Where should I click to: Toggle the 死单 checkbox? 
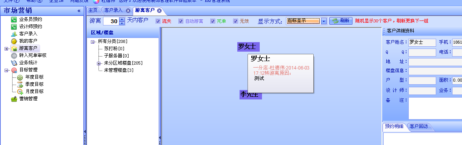(213, 21)
